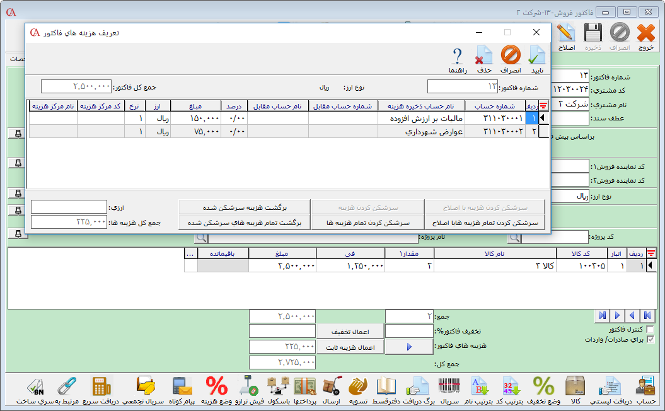Click the اعمال تخفیف apply discount button
Screen dimensions: 665x411
pos(350,331)
